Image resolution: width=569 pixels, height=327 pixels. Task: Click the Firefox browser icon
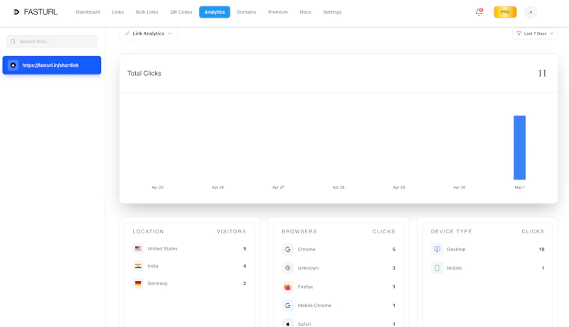[288, 287]
